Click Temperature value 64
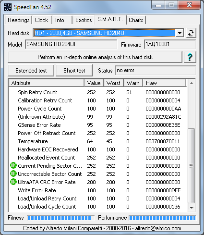204x235 pixels. click(90, 141)
